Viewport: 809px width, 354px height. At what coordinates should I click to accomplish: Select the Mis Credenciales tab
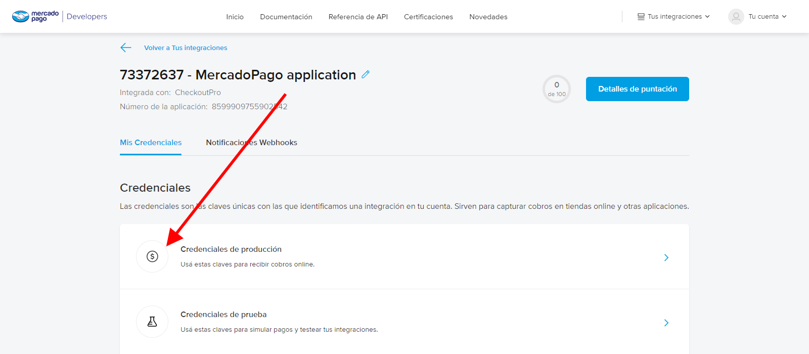click(x=151, y=143)
